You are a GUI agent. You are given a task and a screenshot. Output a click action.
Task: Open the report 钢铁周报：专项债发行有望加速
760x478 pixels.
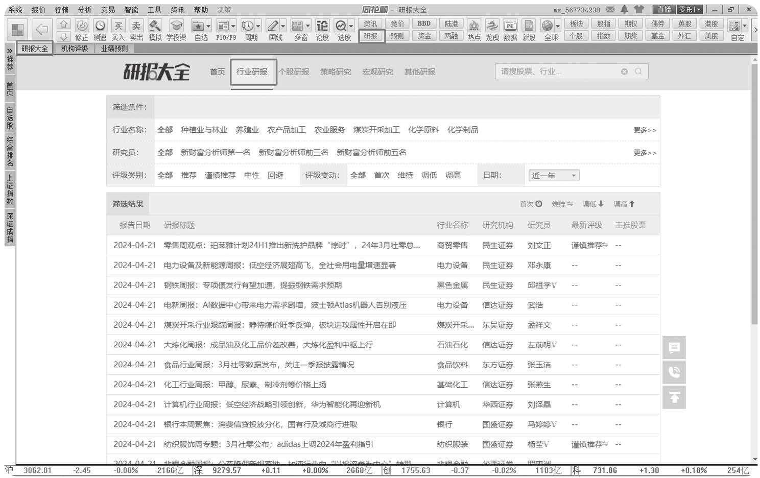pos(253,285)
